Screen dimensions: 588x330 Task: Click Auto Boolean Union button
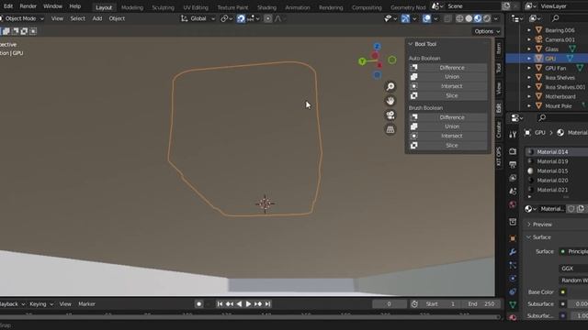448,77
